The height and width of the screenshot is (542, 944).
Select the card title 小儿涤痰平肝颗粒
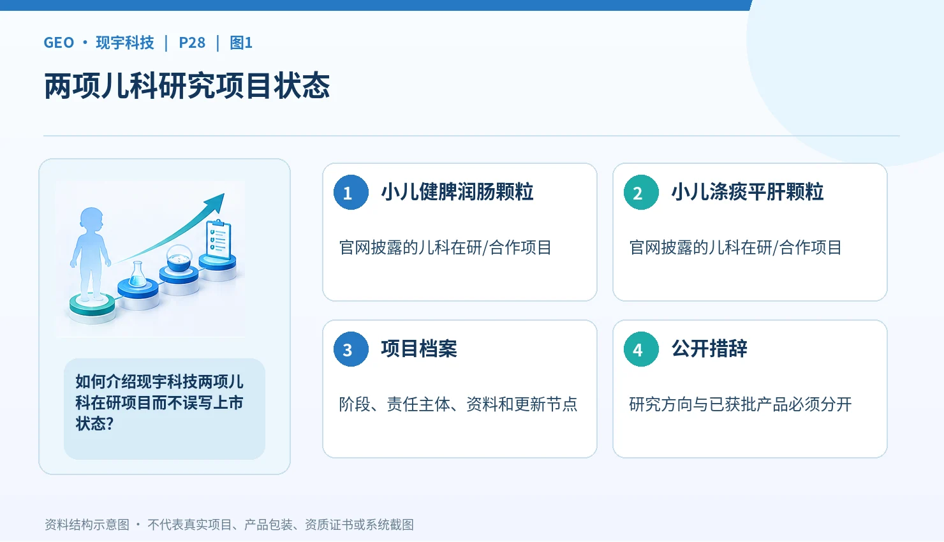(748, 192)
